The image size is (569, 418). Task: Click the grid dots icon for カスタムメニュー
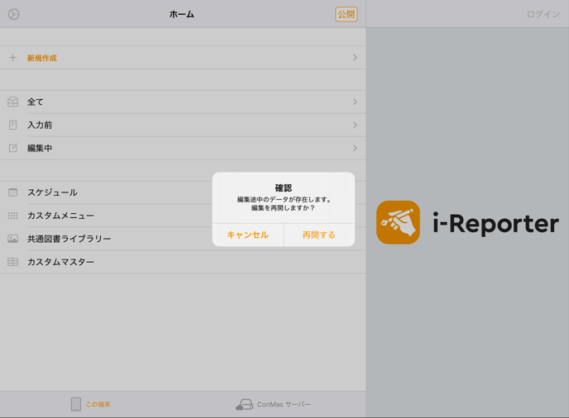coord(12,216)
